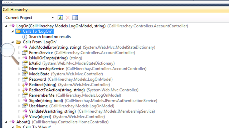Expand the AddModelError node arrow
229x128 pixels.
[19, 47]
